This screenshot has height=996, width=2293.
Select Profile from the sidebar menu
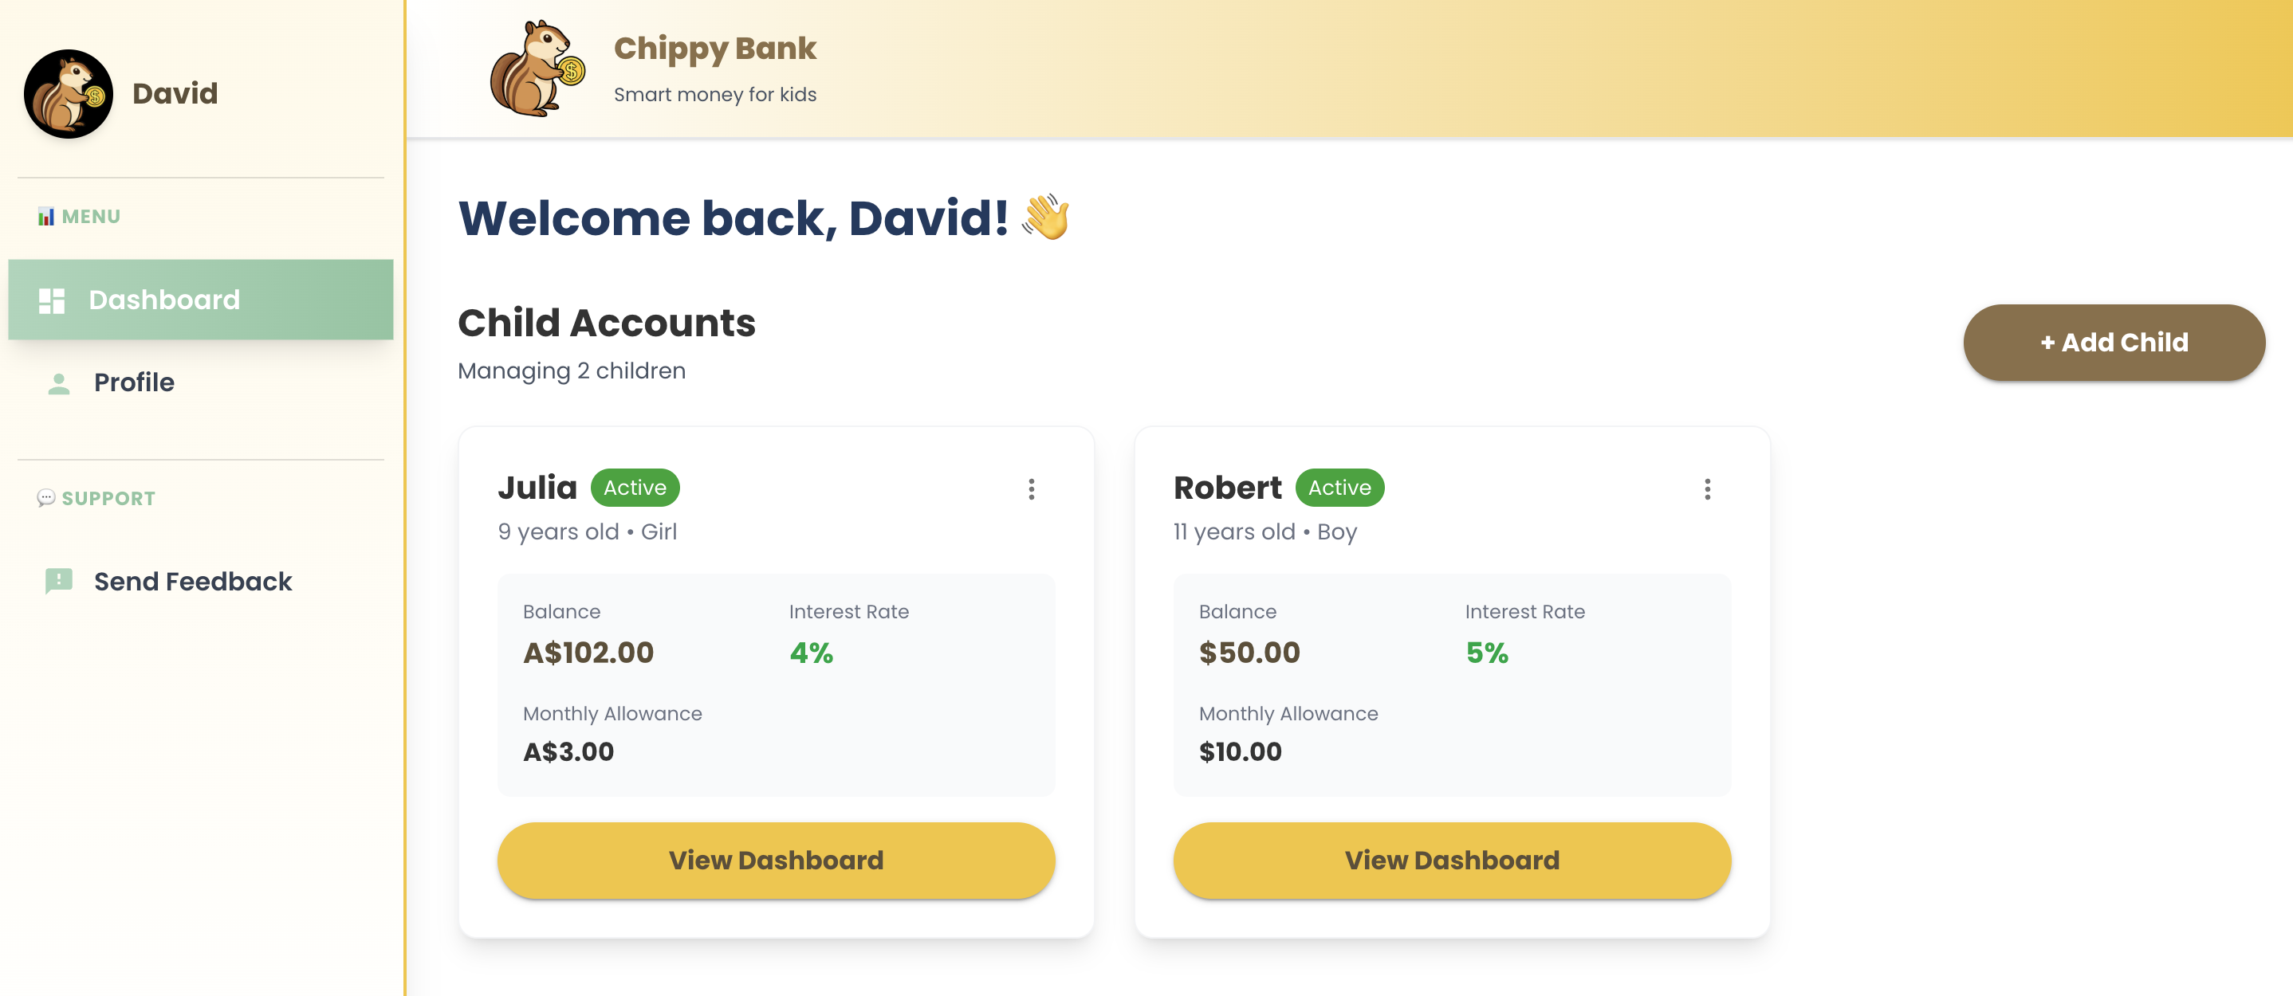(135, 382)
